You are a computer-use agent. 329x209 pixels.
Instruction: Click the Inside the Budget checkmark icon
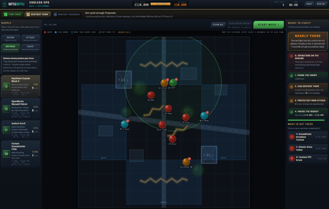[291, 112]
